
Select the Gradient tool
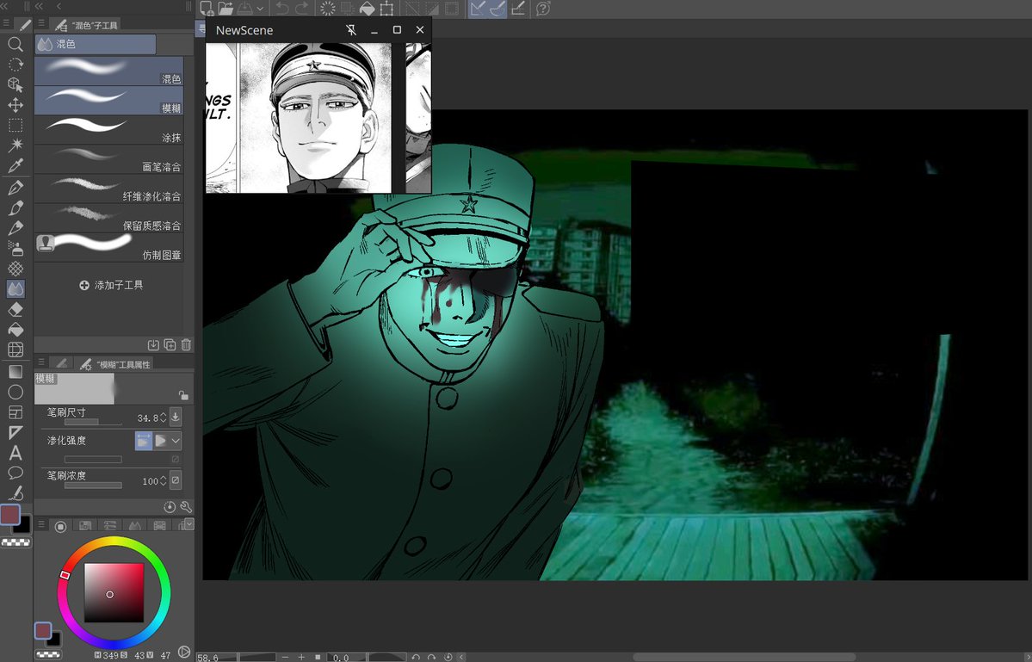click(x=15, y=372)
